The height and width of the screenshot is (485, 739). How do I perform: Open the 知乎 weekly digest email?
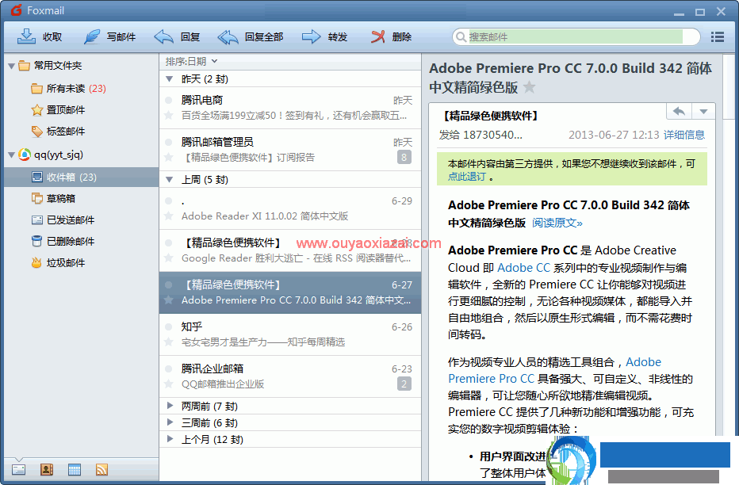coord(290,334)
